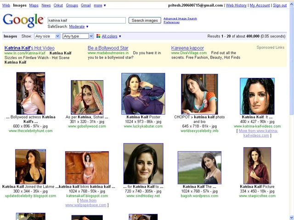
Task: Click the www.luckykabutar.com source text
Action: tap(143, 126)
